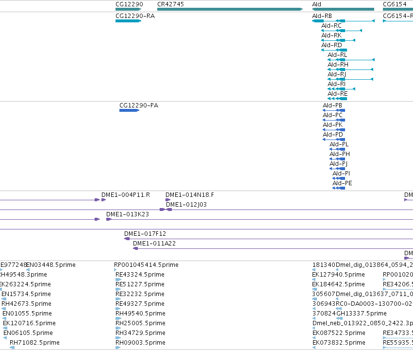Select the CG12290-PA protein feature
The width and height of the screenshot is (413, 350).
click(x=129, y=110)
